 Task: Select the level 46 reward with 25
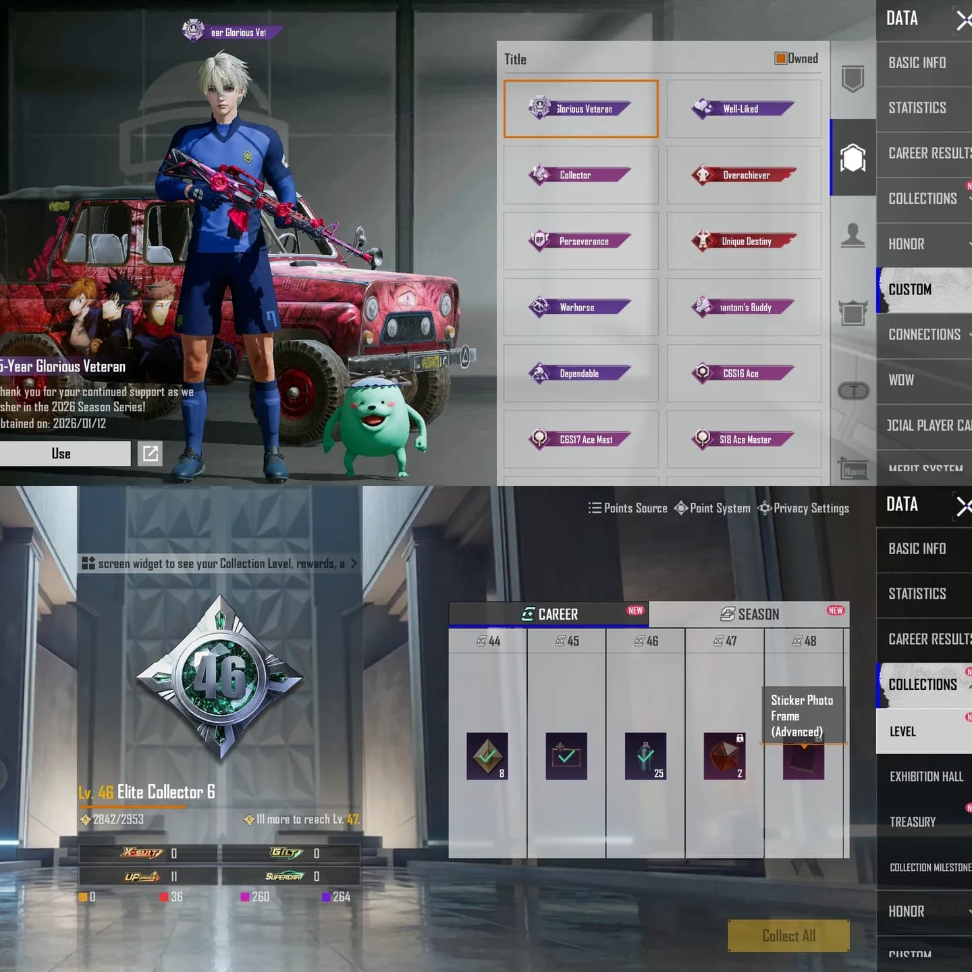[645, 756]
